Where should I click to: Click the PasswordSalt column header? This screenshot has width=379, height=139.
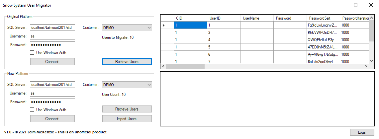click(x=323, y=18)
